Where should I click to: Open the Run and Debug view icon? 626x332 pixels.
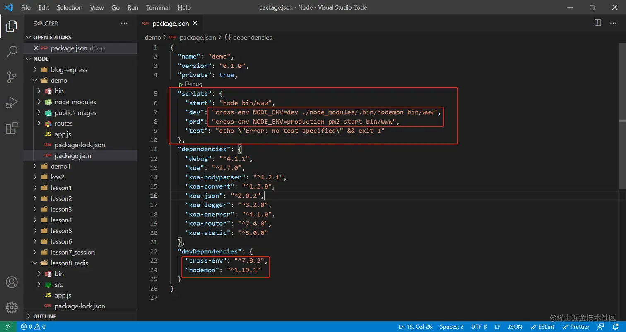12,102
